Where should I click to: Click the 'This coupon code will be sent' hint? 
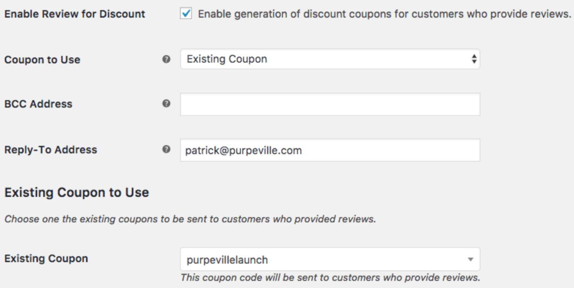click(x=330, y=278)
